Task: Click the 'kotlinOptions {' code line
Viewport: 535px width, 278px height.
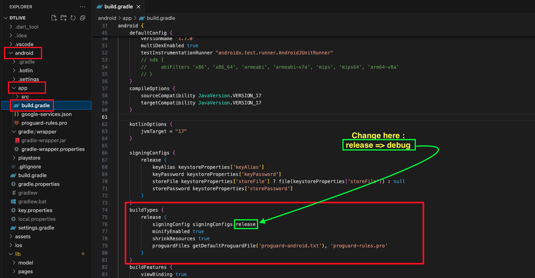Action: (x=151, y=124)
